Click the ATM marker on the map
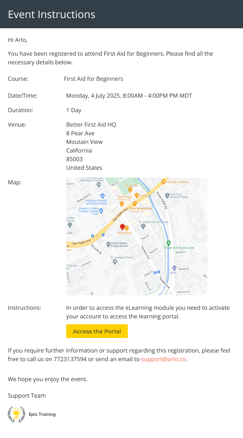243x438 pixels. pos(173,268)
